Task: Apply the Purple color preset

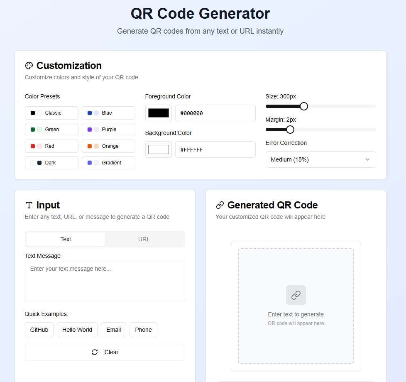Action: coord(108,130)
